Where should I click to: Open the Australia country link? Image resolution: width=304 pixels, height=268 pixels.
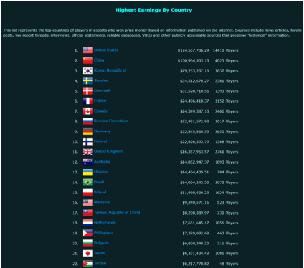(102, 162)
